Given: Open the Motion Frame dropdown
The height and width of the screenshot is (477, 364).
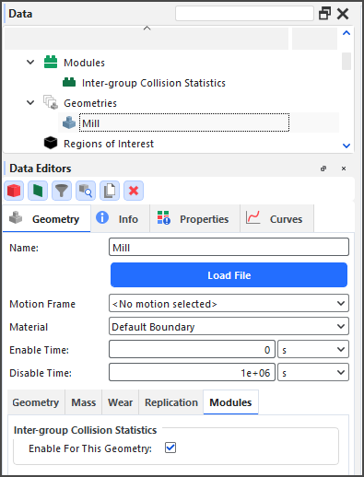Looking at the screenshot, I should 229,303.
